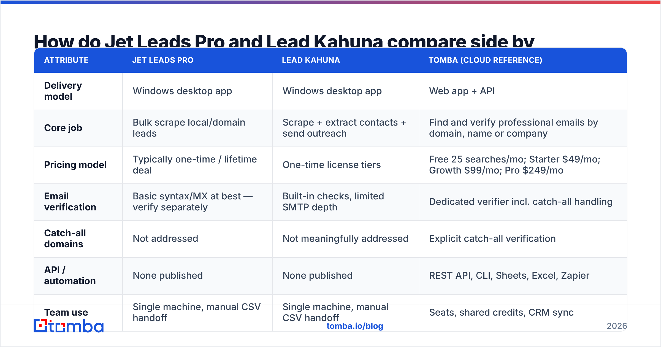Click the page title heading
The height and width of the screenshot is (347, 661).
[284, 41]
